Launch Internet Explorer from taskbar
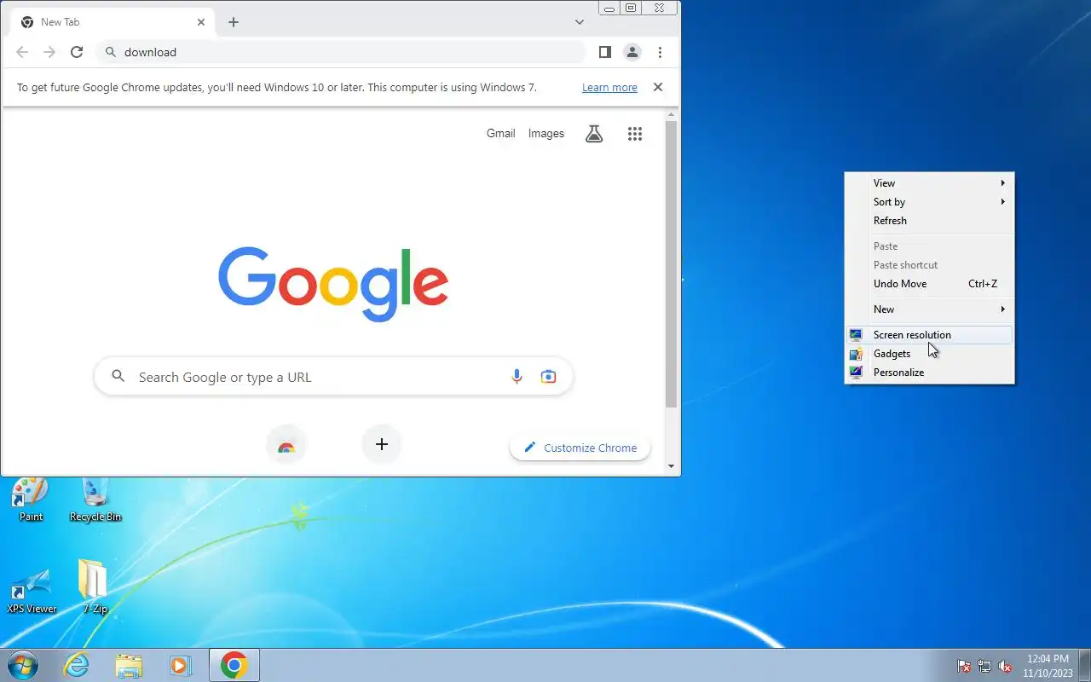1091x682 pixels. pyautogui.click(x=77, y=665)
